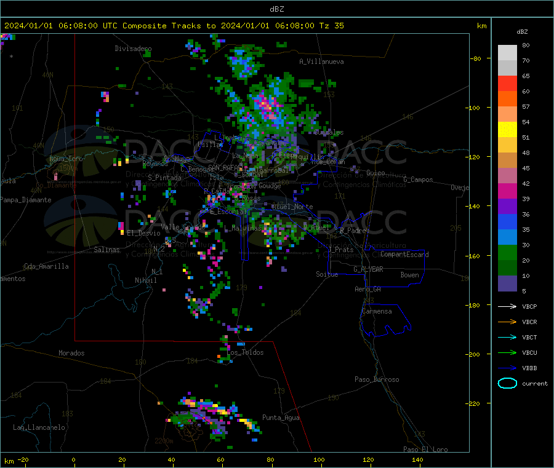The width and height of the screenshot is (554, 468).
Task: Click the Pampa_Diamante map label
Action: tap(26, 200)
